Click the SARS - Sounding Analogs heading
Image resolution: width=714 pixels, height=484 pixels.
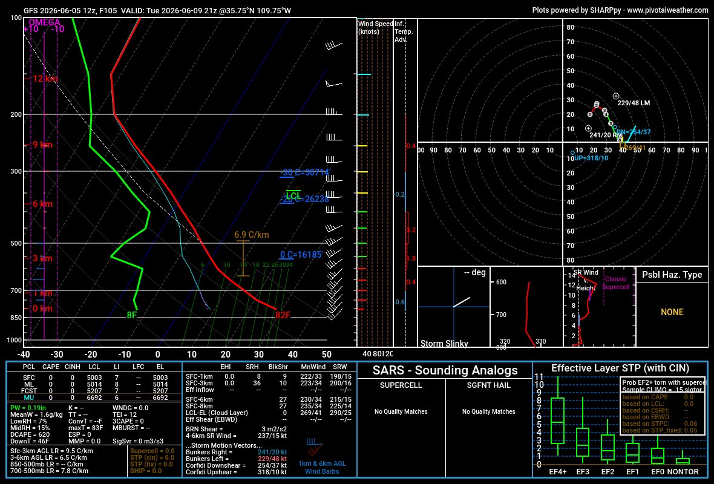click(x=445, y=371)
